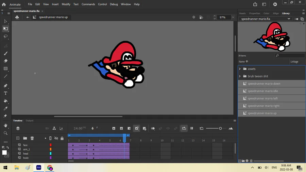
Task: Select the Pen tool
Action: tap(5, 86)
